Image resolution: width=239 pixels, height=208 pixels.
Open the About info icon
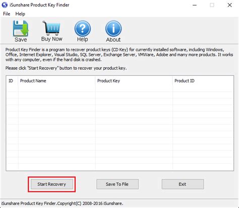click(113, 29)
